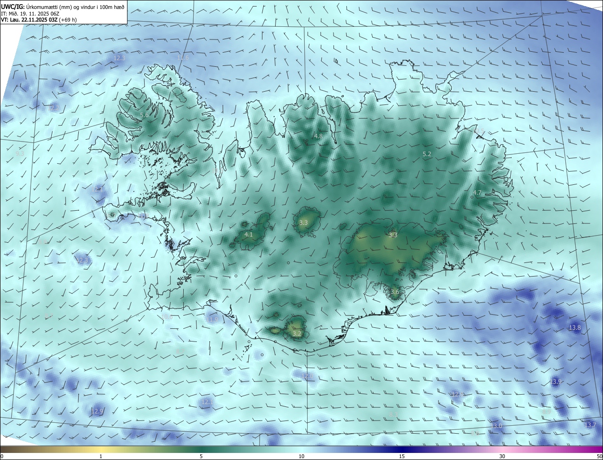603x460 pixels.
Task: Click the 5.2 value label
Action: (x=427, y=154)
